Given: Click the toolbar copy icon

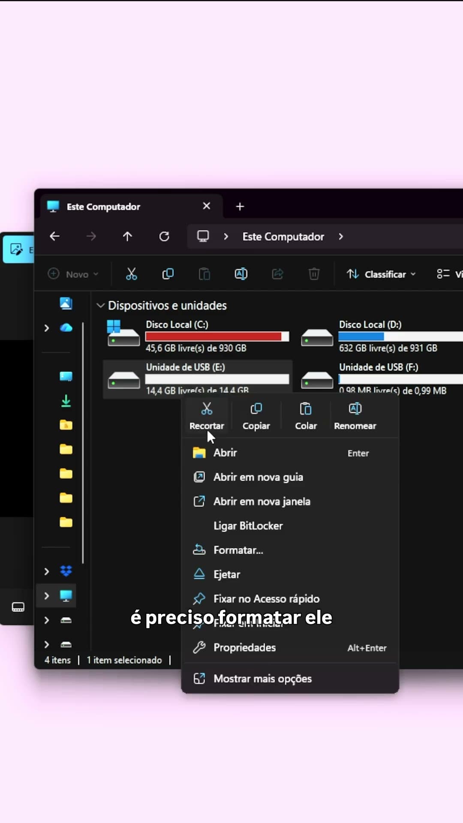Looking at the screenshot, I should tap(168, 274).
